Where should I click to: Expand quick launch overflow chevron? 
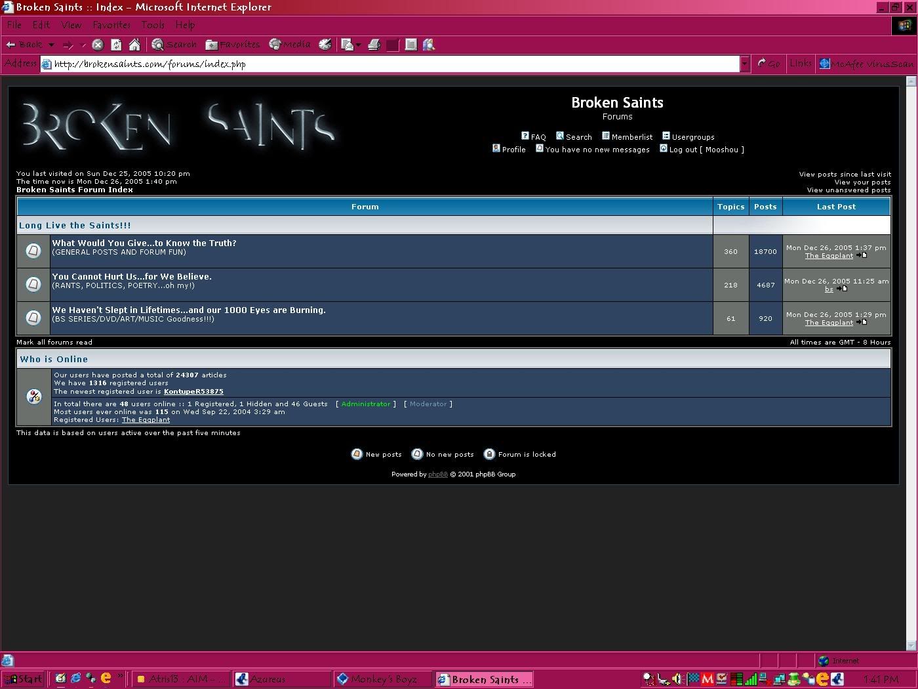pyautogui.click(x=121, y=675)
